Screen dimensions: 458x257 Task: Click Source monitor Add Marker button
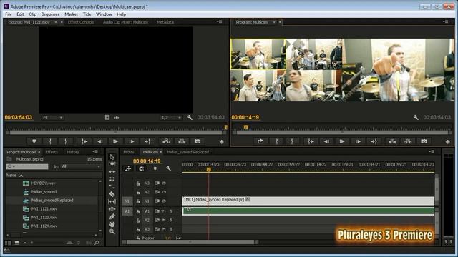click(x=34, y=141)
